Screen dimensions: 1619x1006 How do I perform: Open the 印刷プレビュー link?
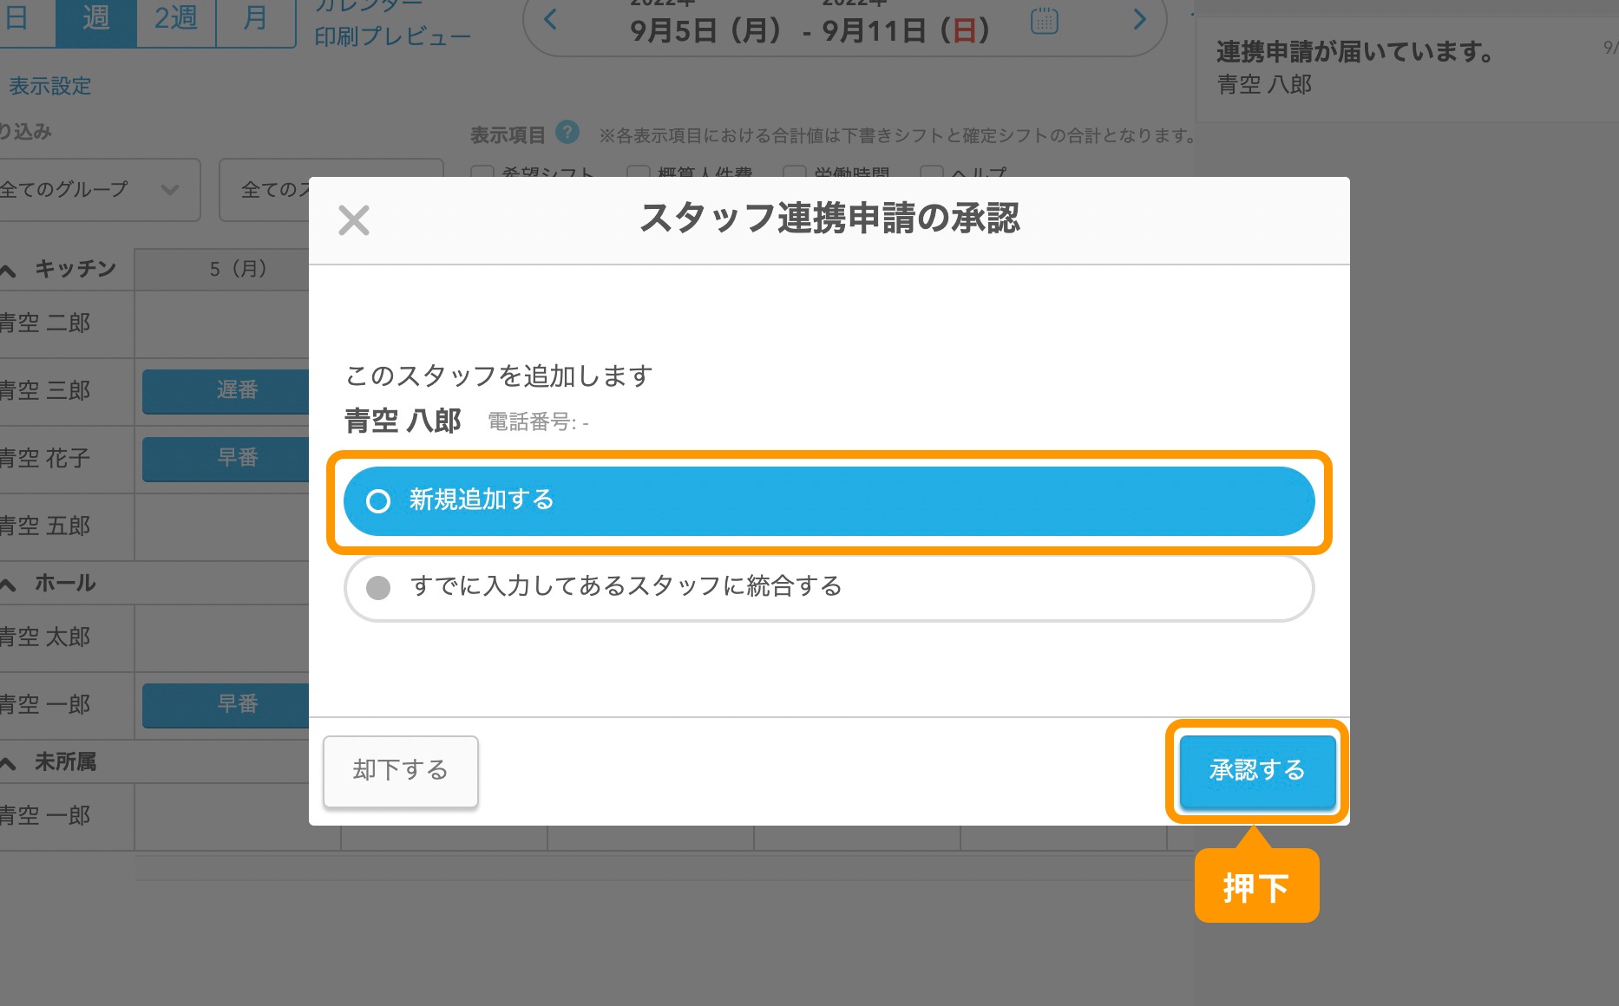(392, 37)
